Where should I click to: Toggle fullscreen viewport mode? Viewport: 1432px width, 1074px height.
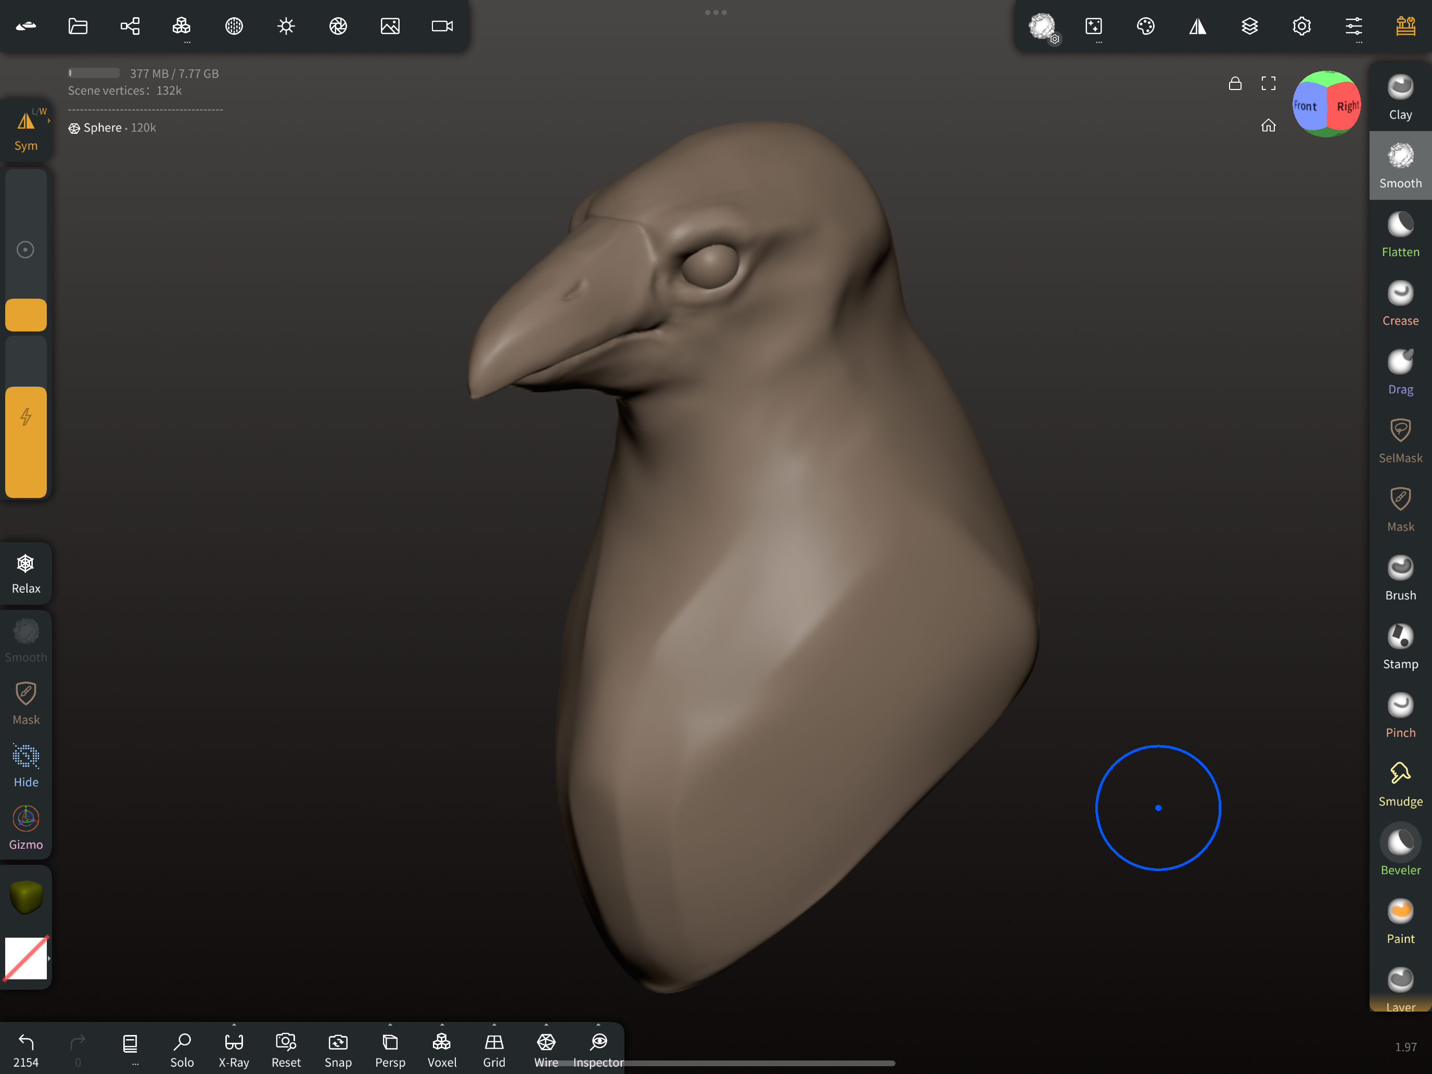(1268, 83)
